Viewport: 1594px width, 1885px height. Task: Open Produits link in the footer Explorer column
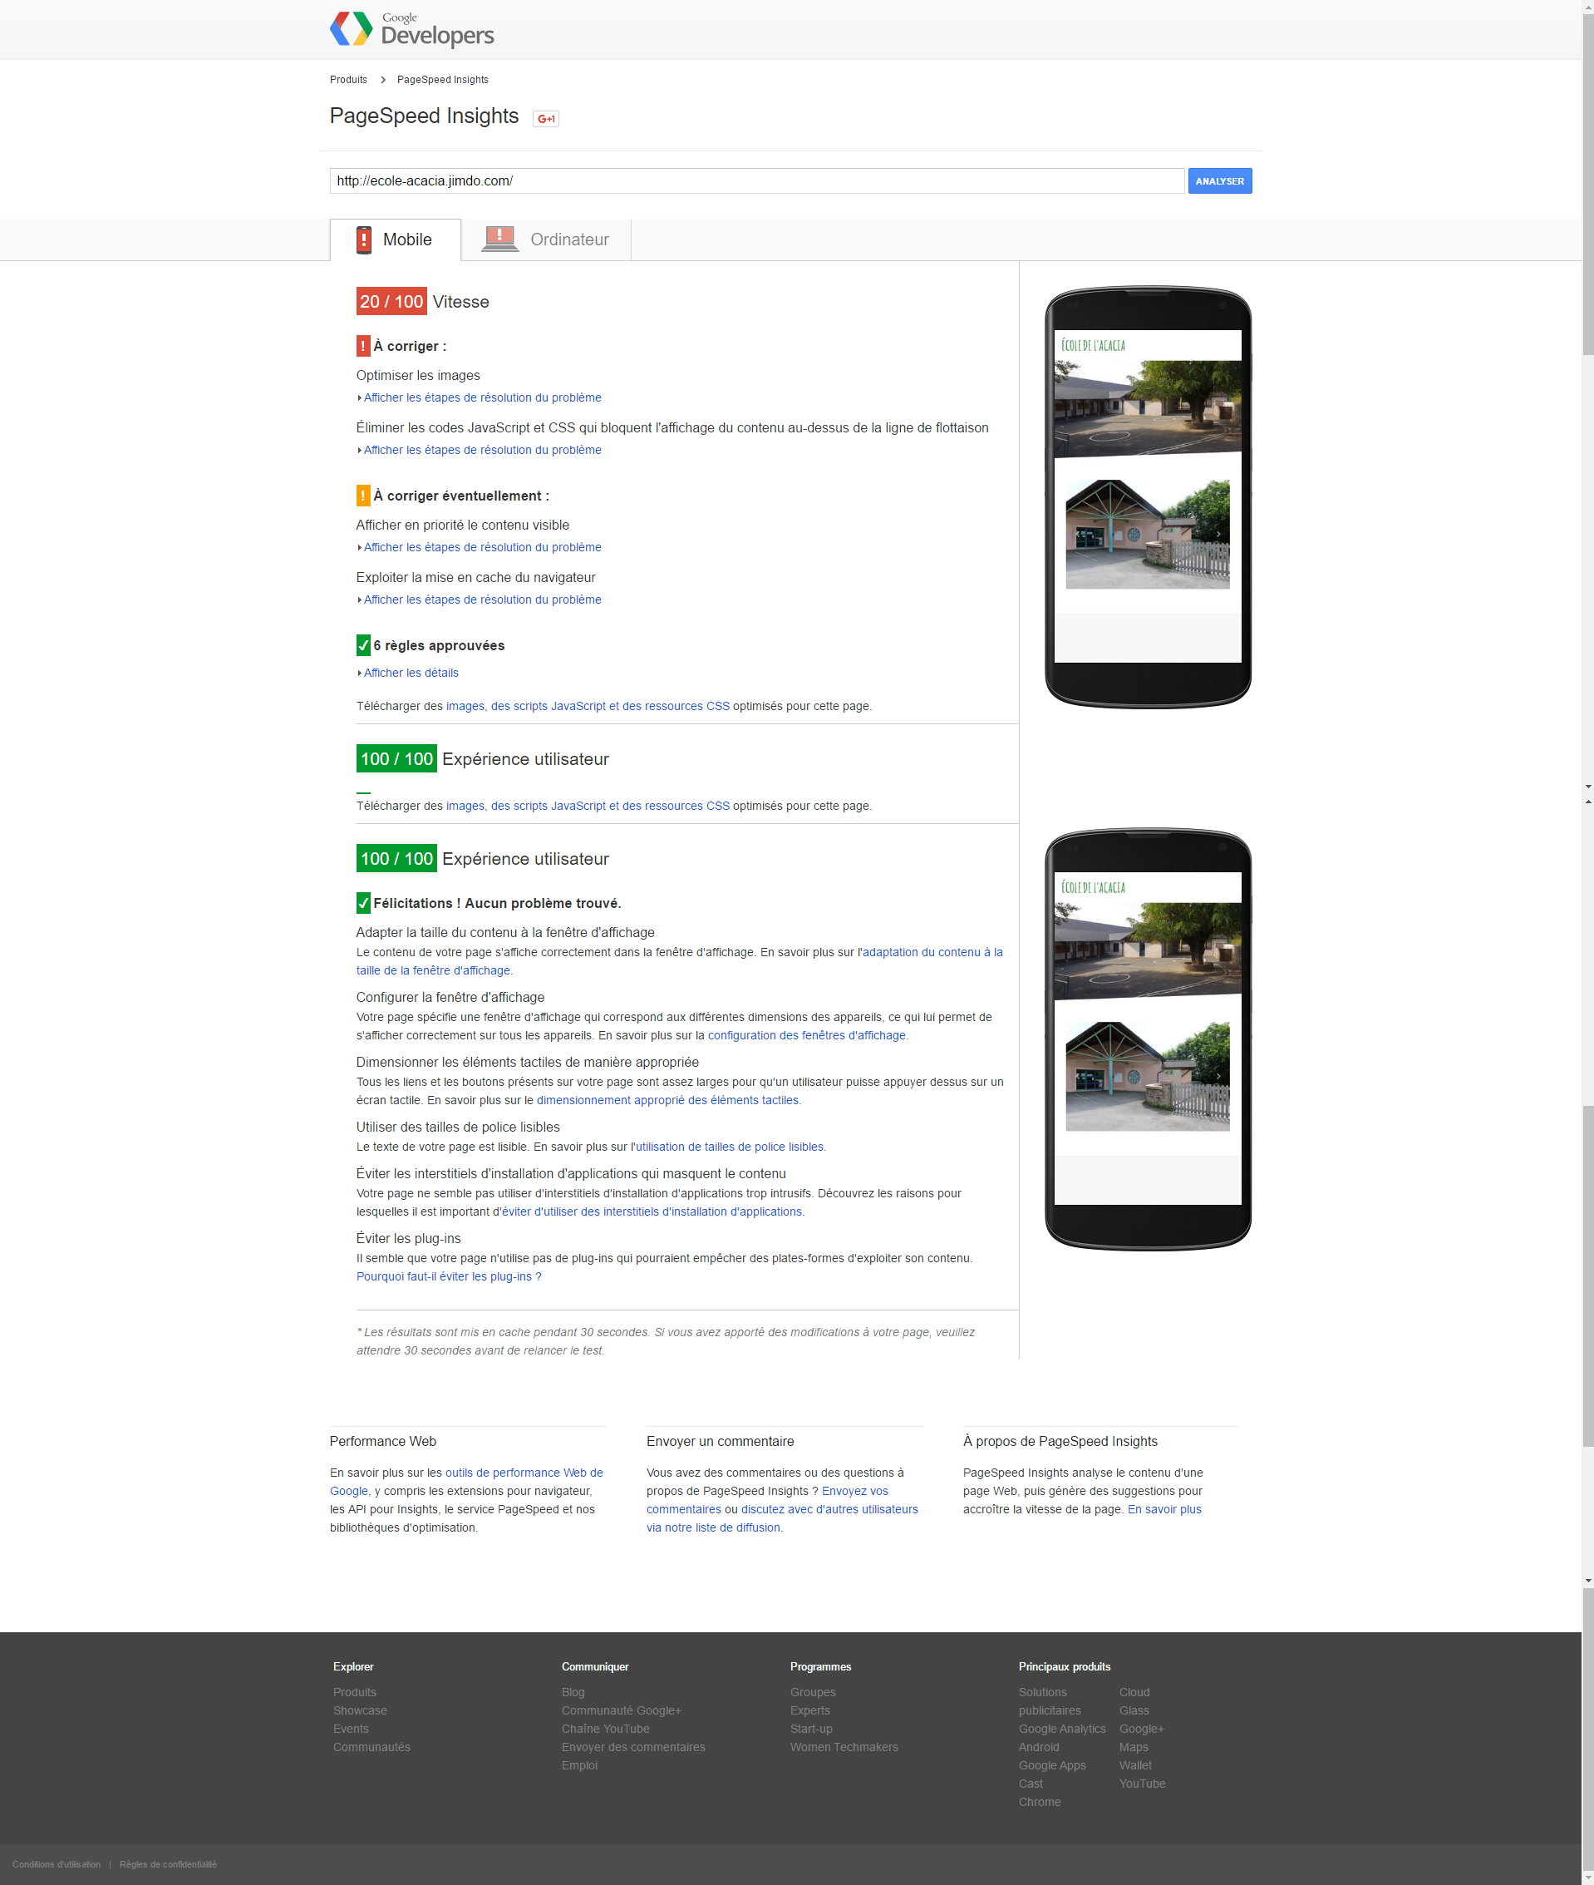click(x=354, y=1691)
